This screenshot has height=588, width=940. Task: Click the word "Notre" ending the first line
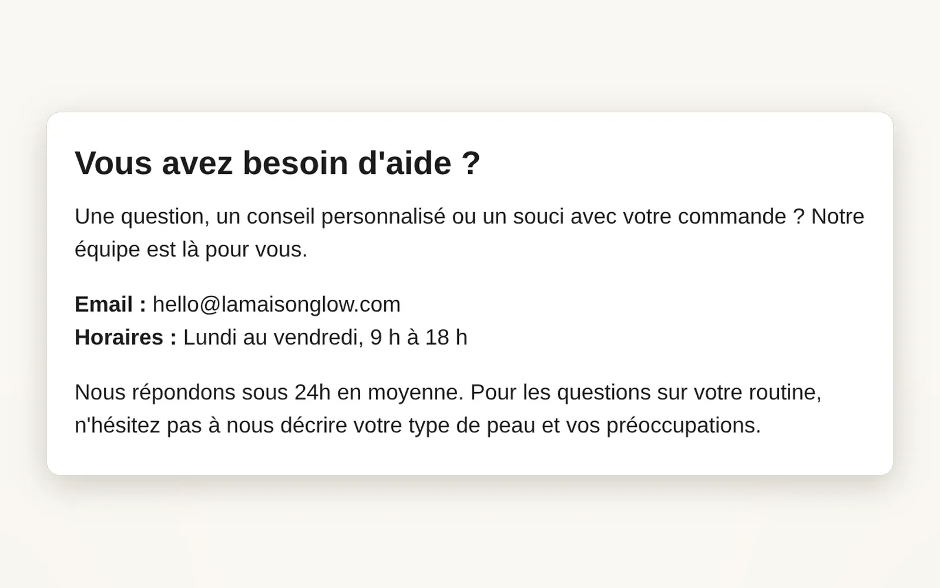coord(838,216)
